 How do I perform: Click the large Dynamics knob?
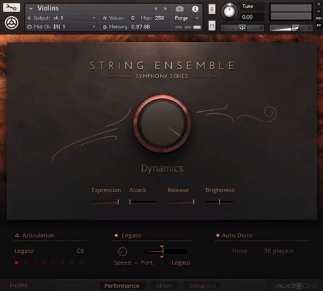tap(162, 124)
